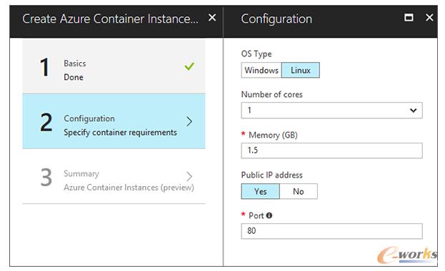Close the Create Azure Container Instance blade
Viewport: 445px width, 271px height.
coord(212,18)
